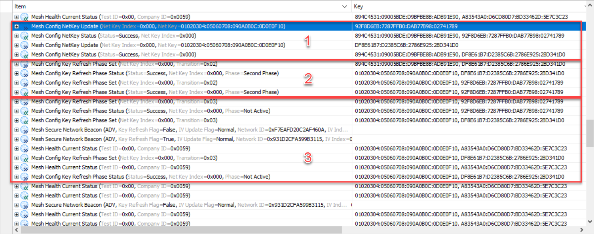Click the icon of the topmost Mesh Health Current Status row
The height and width of the screenshot is (234, 594).
(x=25, y=17)
